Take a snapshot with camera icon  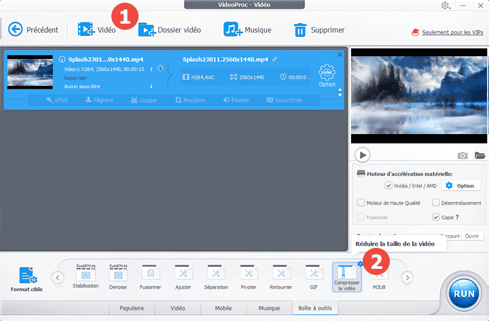[x=463, y=155]
